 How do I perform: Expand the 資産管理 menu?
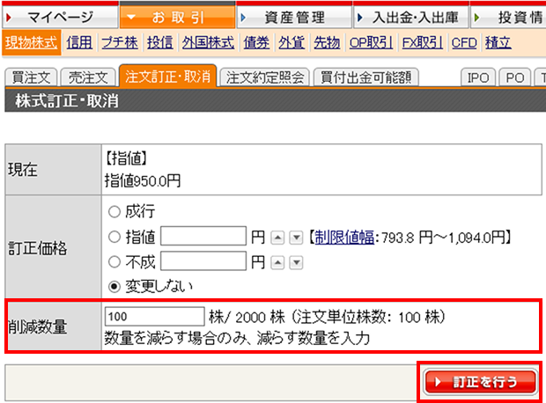(293, 17)
